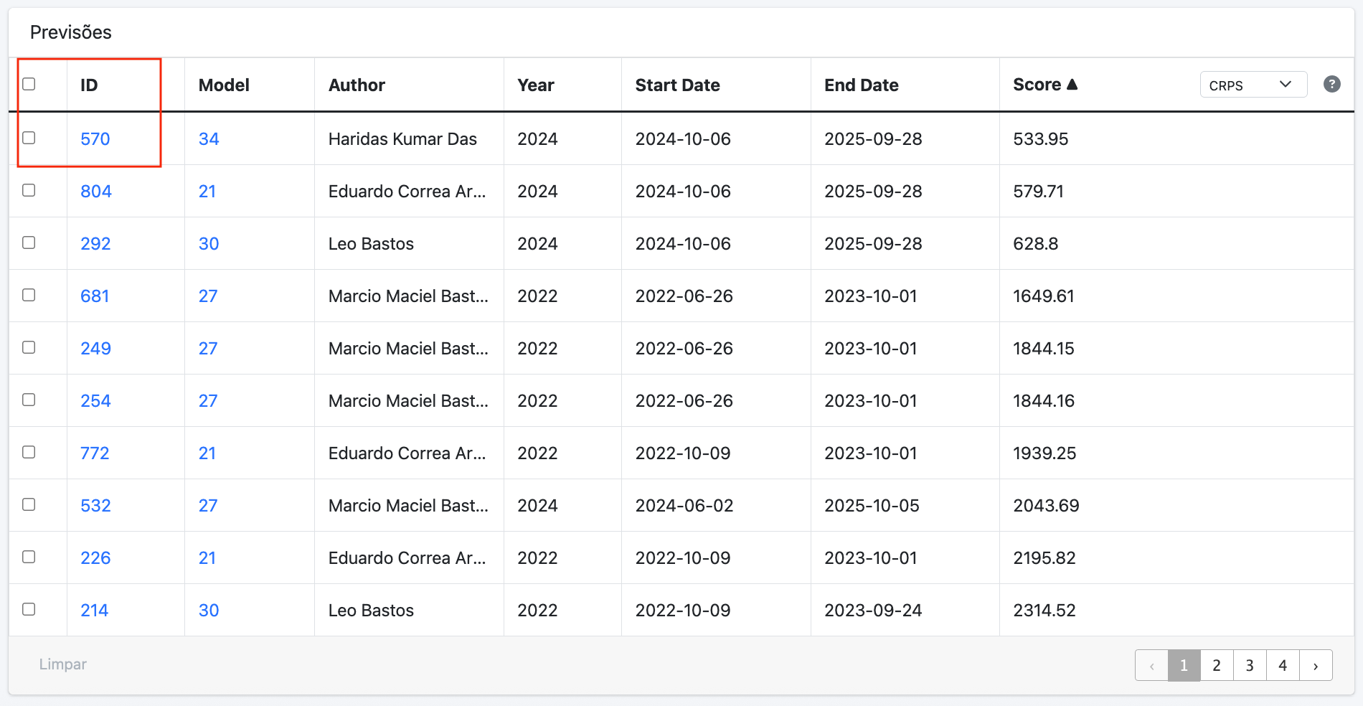Click the Start Date column header
Viewport: 1363px width, 706px height.
(677, 85)
